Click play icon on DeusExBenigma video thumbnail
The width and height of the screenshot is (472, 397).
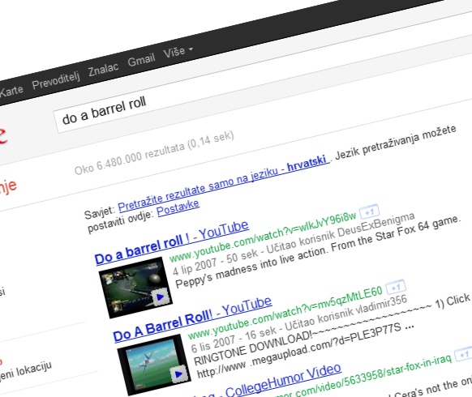pyautogui.click(x=160, y=297)
